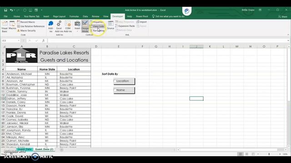Click the Location column header cell
The image size is (291, 163).
[74, 69]
